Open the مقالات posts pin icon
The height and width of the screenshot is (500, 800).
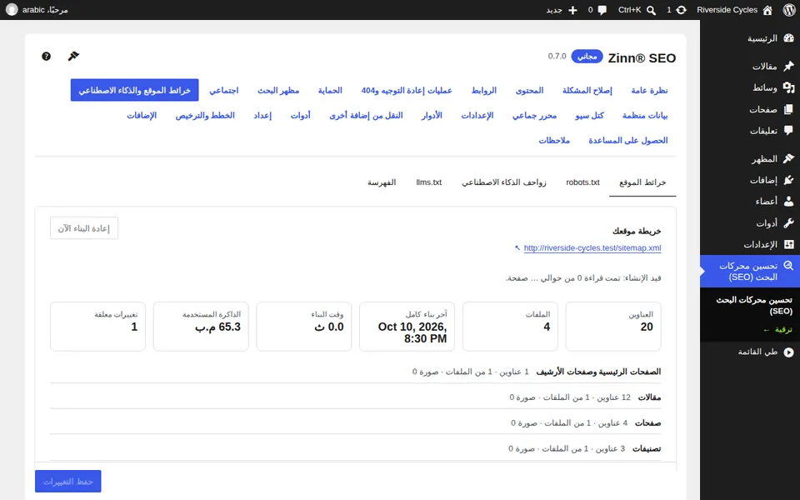789,66
